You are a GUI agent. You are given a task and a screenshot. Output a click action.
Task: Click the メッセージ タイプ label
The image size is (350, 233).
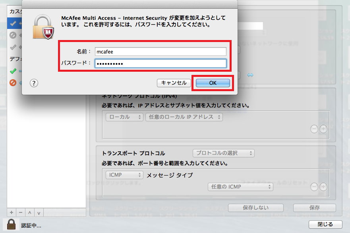(170, 175)
